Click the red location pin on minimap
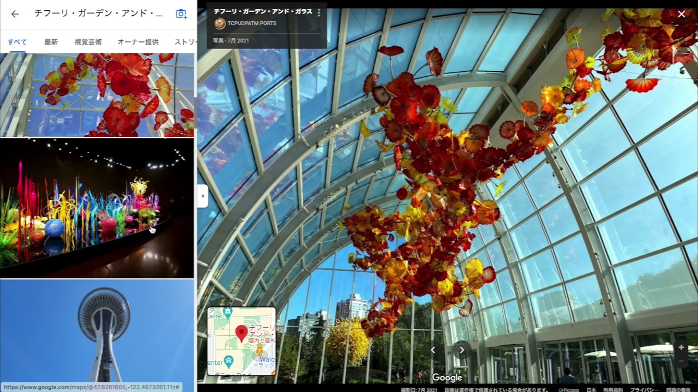This screenshot has width=698, height=392. [x=241, y=333]
